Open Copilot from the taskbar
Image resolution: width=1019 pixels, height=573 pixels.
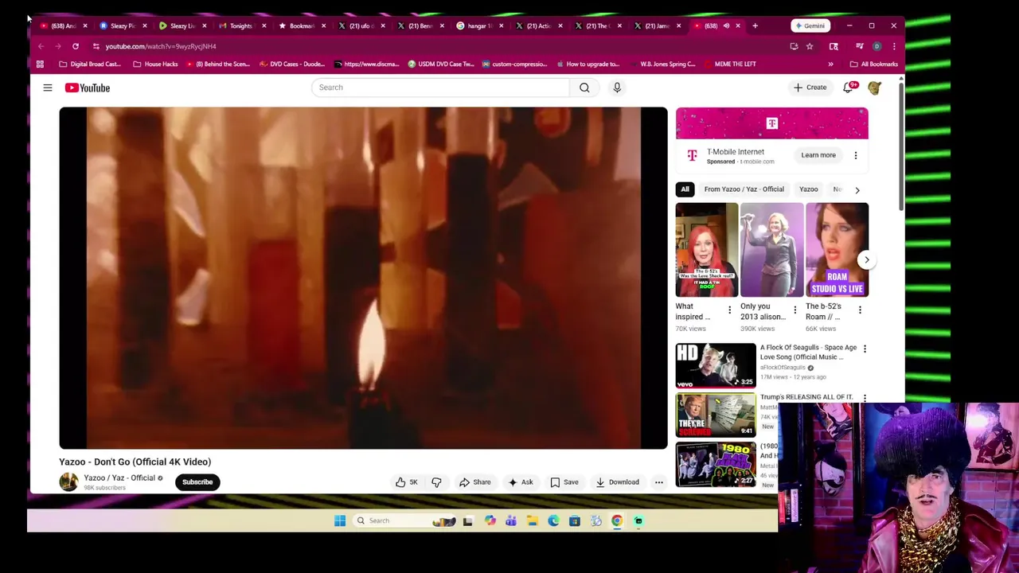[490, 520]
